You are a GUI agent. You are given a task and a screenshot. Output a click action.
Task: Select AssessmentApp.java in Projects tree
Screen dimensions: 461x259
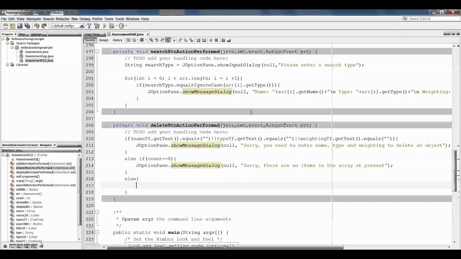point(39,56)
